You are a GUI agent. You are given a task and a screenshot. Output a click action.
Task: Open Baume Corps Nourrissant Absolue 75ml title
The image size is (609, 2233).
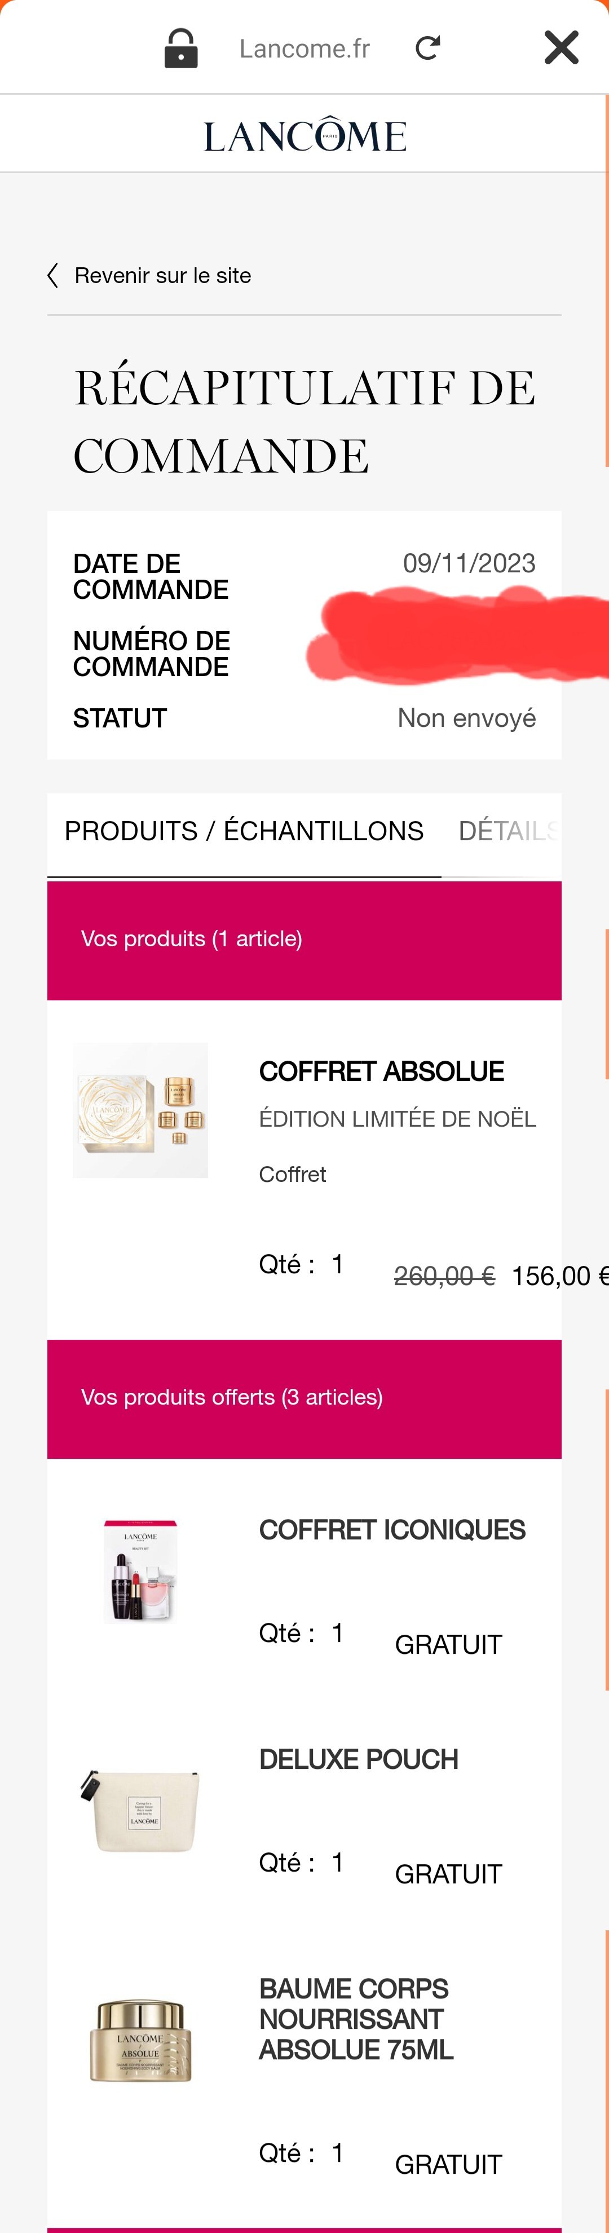click(356, 2019)
